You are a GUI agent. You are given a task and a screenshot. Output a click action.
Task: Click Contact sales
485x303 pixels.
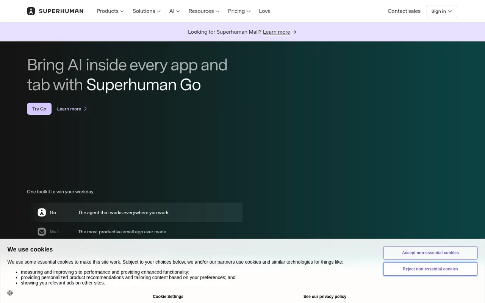coord(404,11)
